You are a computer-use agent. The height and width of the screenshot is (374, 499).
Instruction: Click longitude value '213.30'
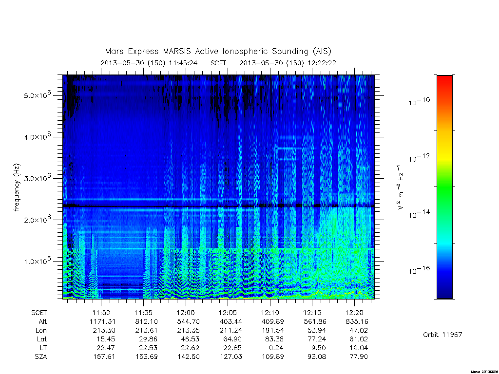pos(104,331)
